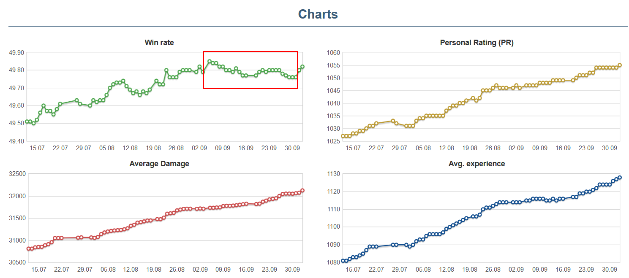Select the first data point on Personal Rating chart

pyautogui.click(x=343, y=136)
